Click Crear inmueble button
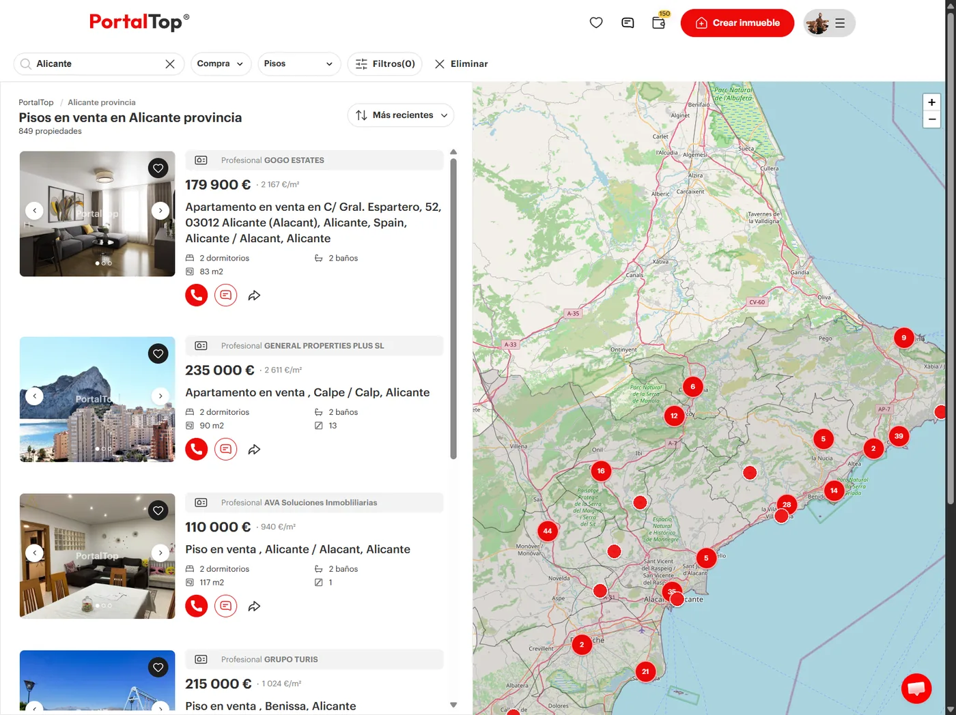 (737, 23)
